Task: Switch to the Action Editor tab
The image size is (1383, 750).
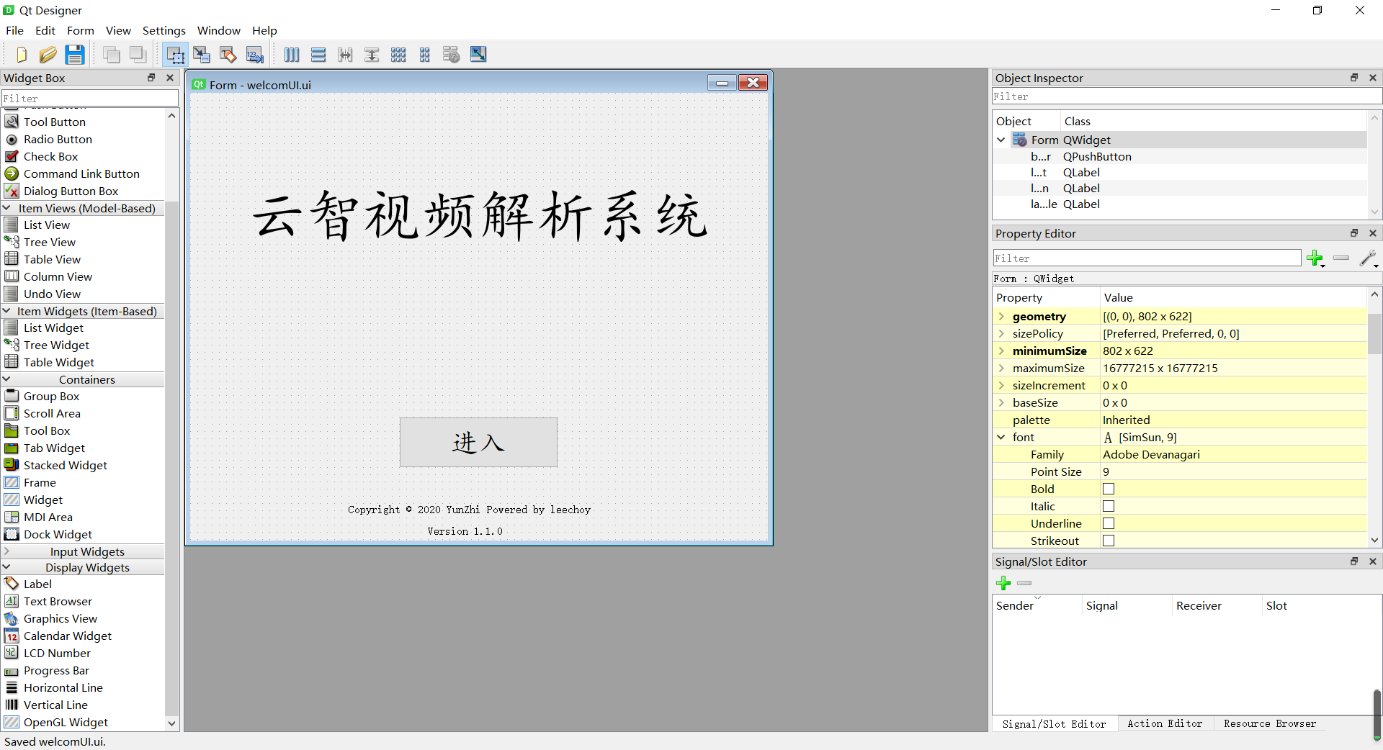Action: pyautogui.click(x=1165, y=724)
